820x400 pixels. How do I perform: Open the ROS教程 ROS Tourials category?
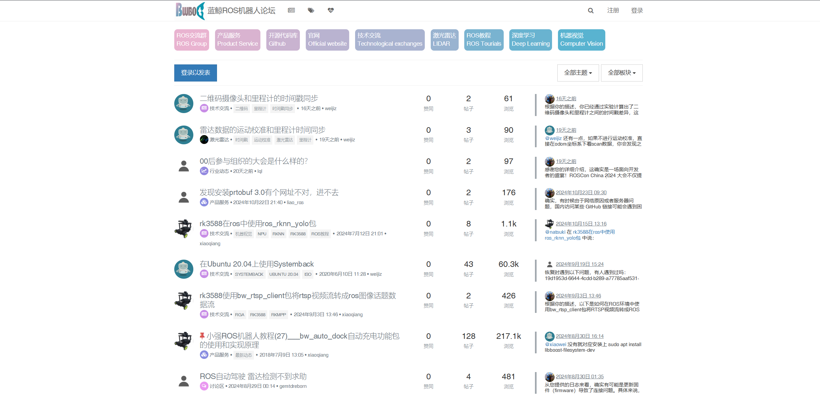483,40
